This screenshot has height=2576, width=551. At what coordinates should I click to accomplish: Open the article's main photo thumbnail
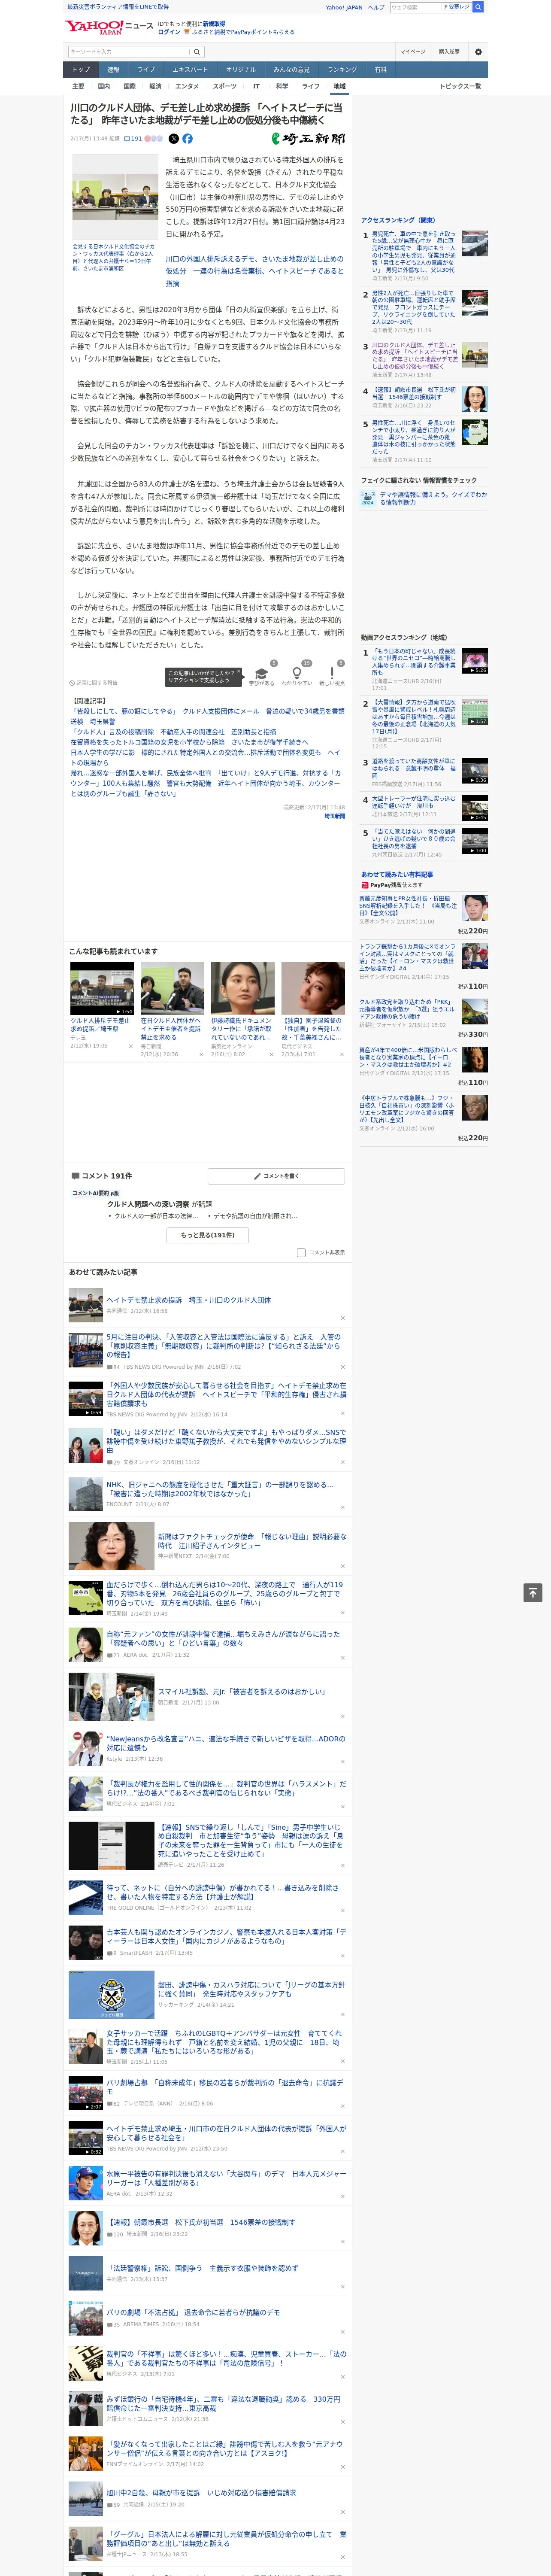tap(114, 196)
